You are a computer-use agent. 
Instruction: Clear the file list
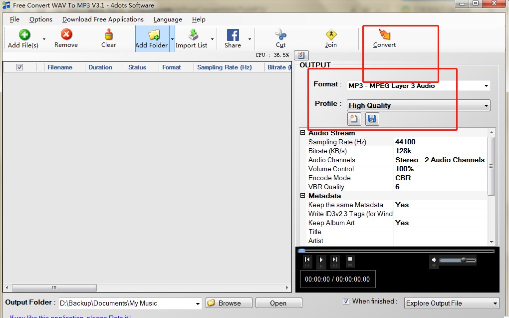coord(108,38)
